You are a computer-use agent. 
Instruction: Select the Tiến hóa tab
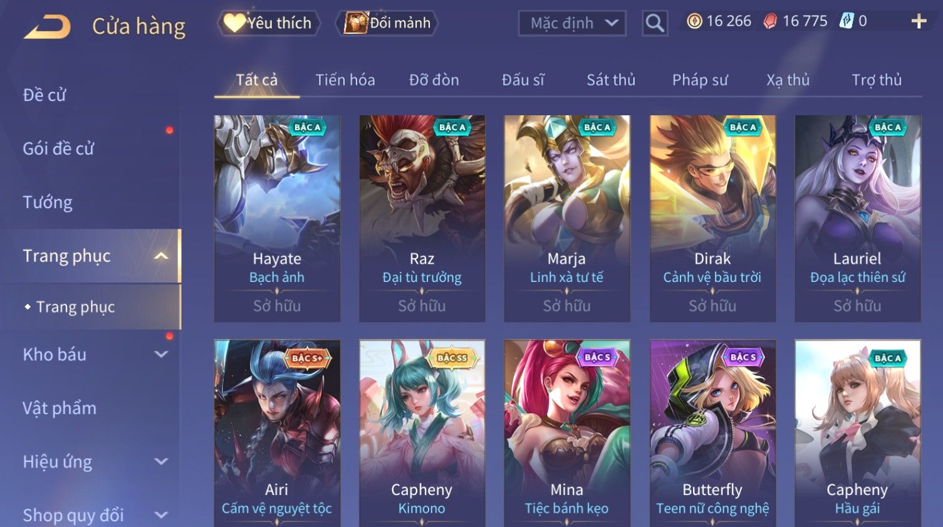coord(345,80)
